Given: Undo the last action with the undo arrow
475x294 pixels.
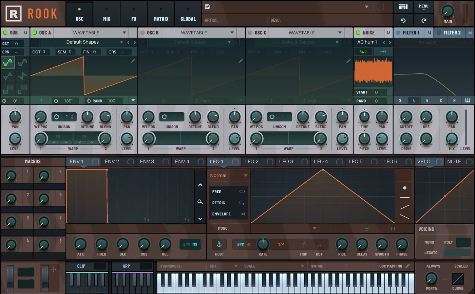Looking at the screenshot, I should (403, 20).
